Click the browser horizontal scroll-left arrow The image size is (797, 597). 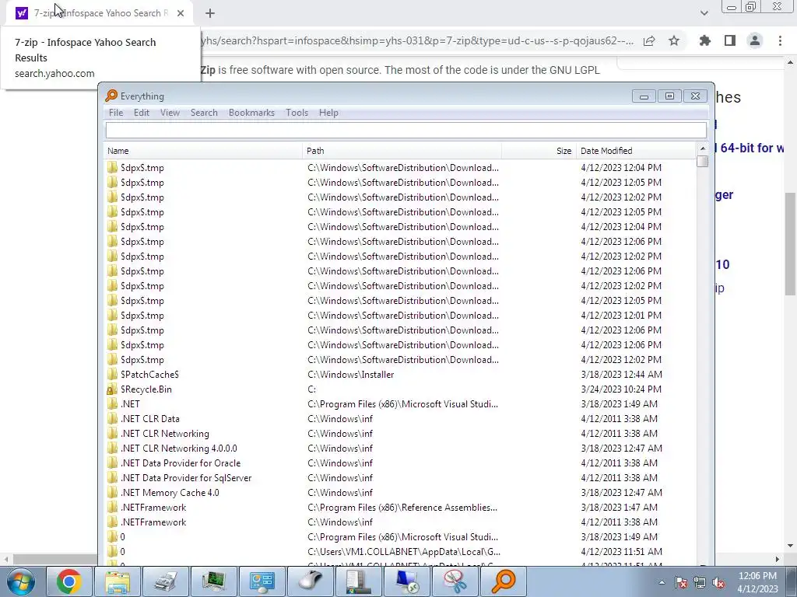click(x=5, y=559)
